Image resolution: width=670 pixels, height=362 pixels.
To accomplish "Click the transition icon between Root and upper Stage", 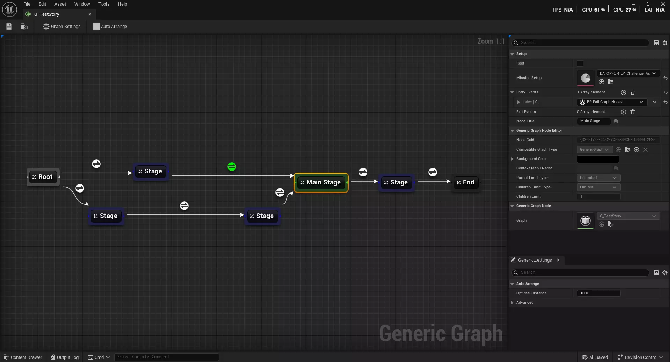I will tap(96, 164).
